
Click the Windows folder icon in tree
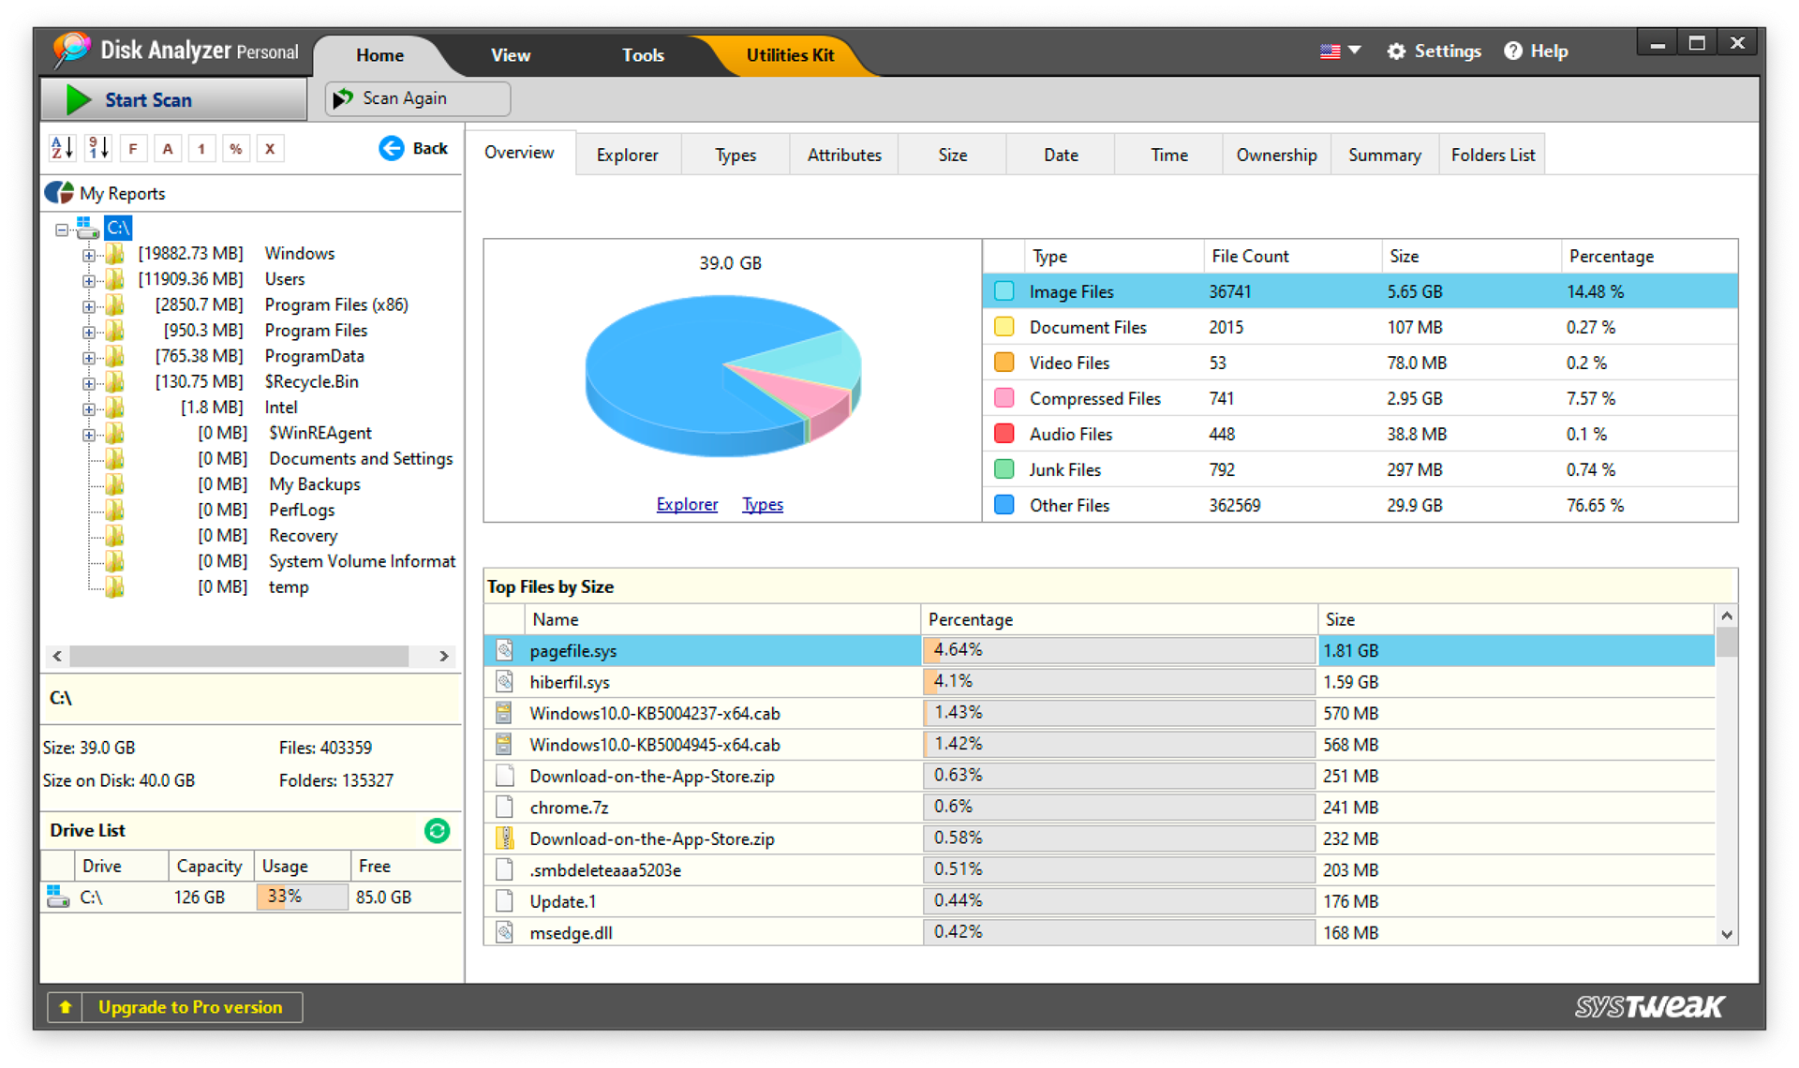coord(114,253)
